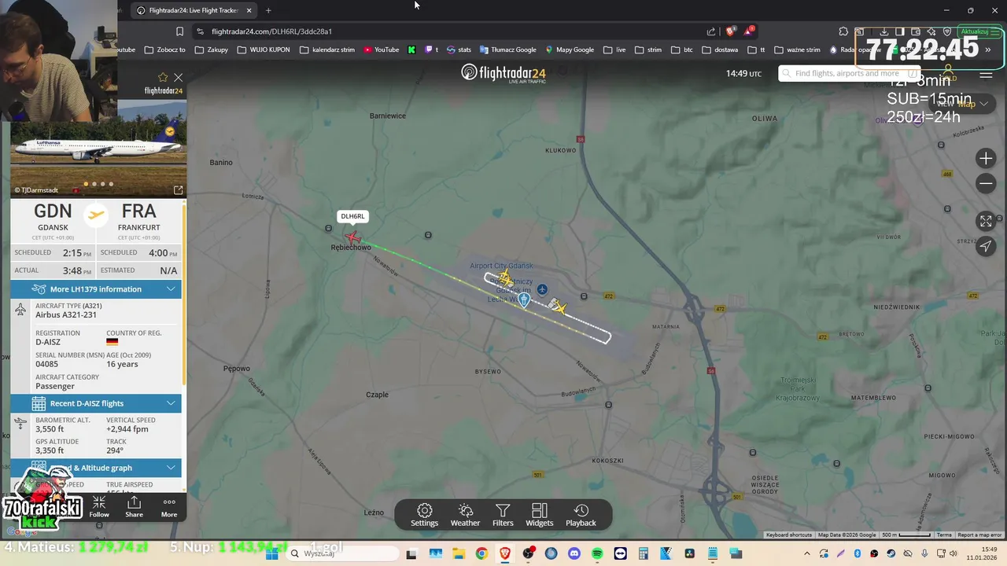Click the Windows taskbar search box
Screen dimensions: 1007x566
(x=342, y=553)
